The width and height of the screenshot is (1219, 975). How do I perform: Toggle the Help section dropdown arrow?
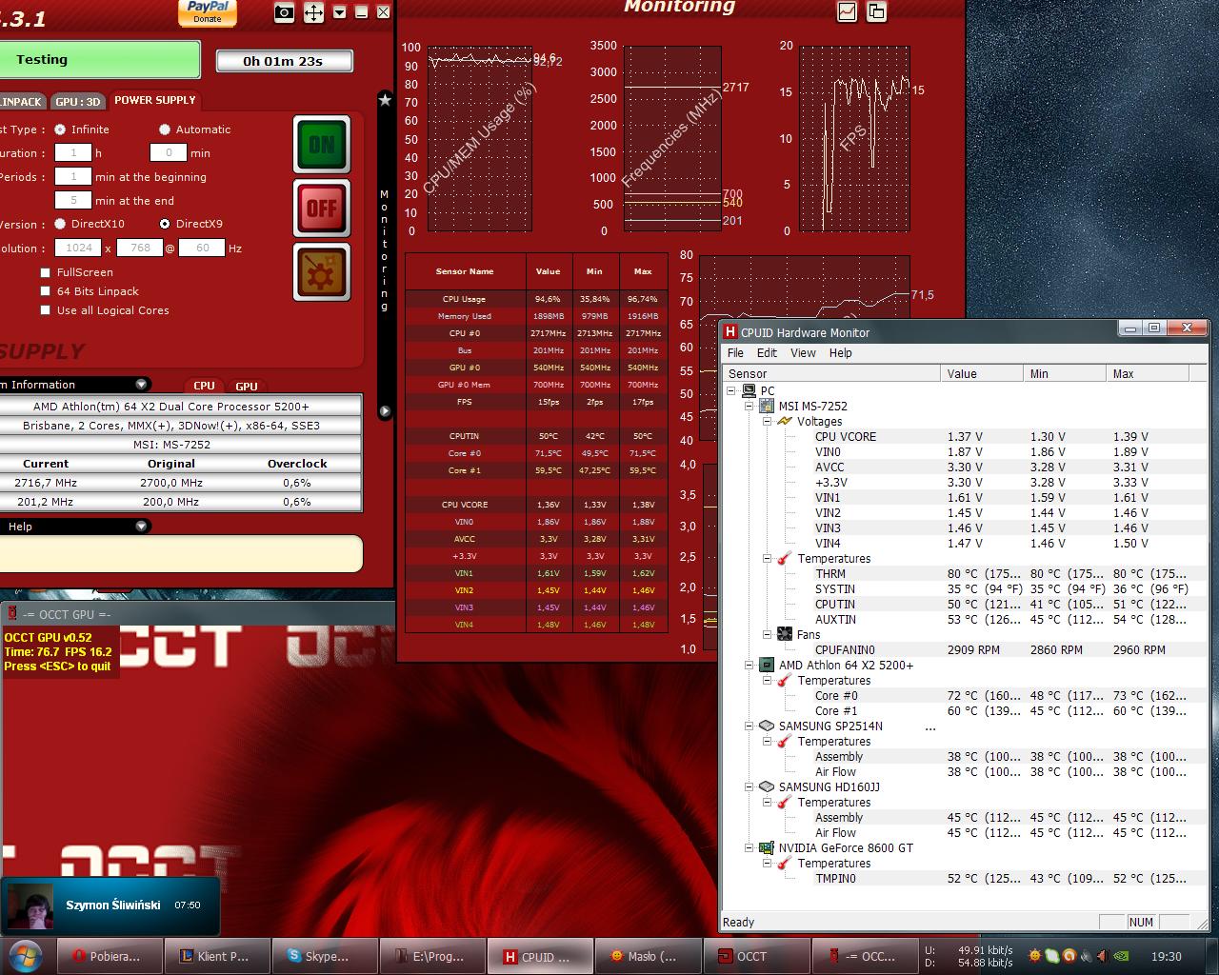tap(141, 527)
